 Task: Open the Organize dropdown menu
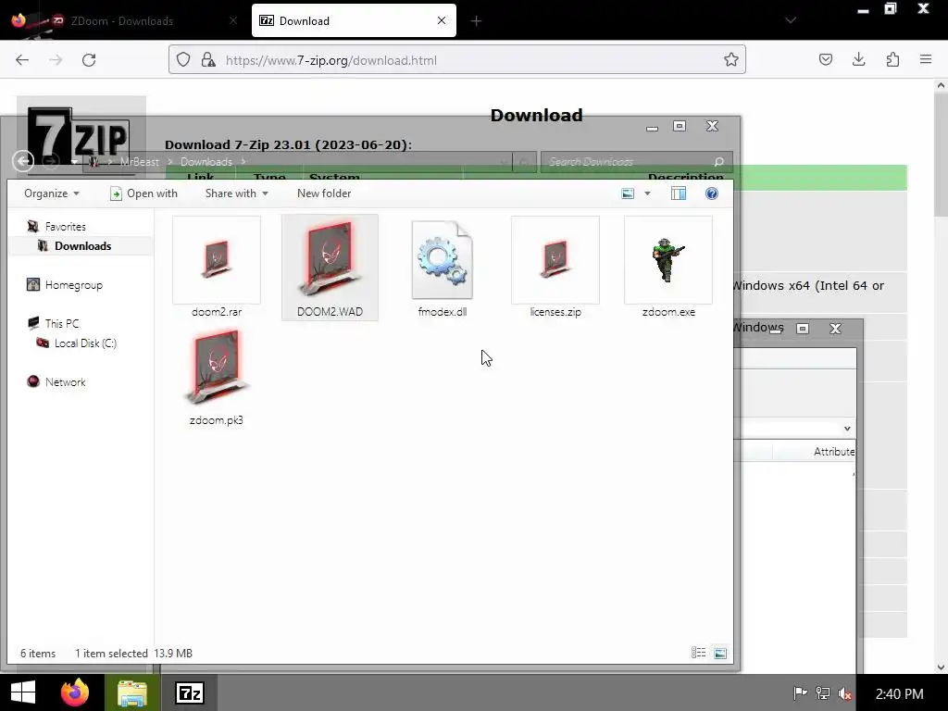pyautogui.click(x=52, y=193)
